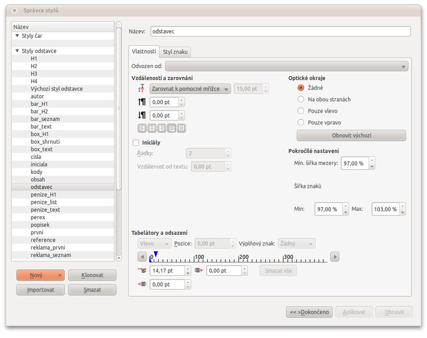The height and width of the screenshot is (338, 427).
Task: Open the Nový button dropdown arrow
Action: click(60, 275)
